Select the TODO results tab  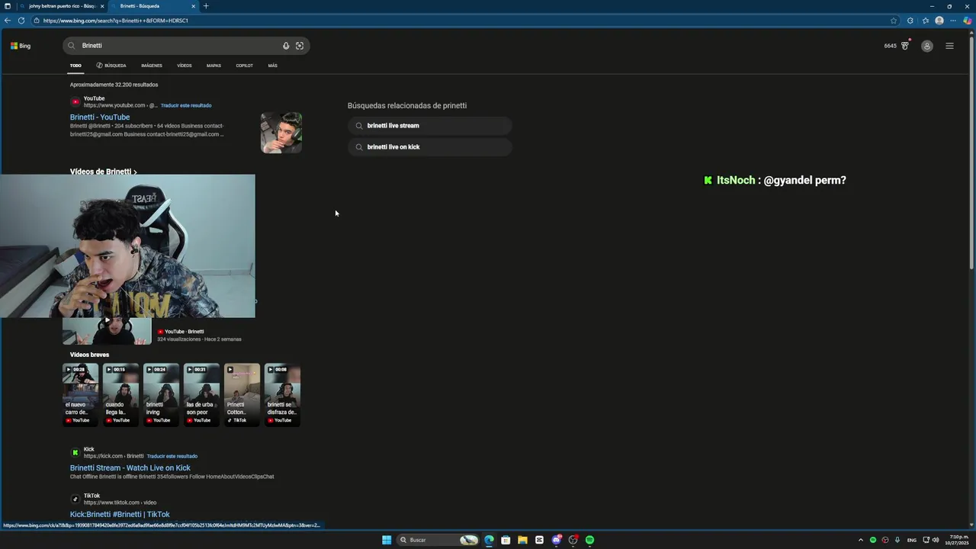coord(75,66)
